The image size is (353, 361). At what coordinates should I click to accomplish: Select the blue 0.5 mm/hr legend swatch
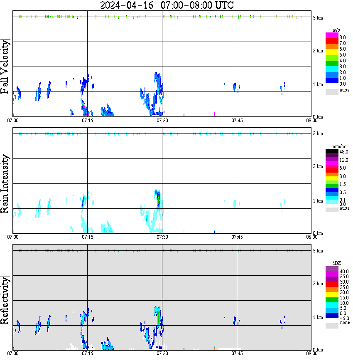click(x=332, y=190)
